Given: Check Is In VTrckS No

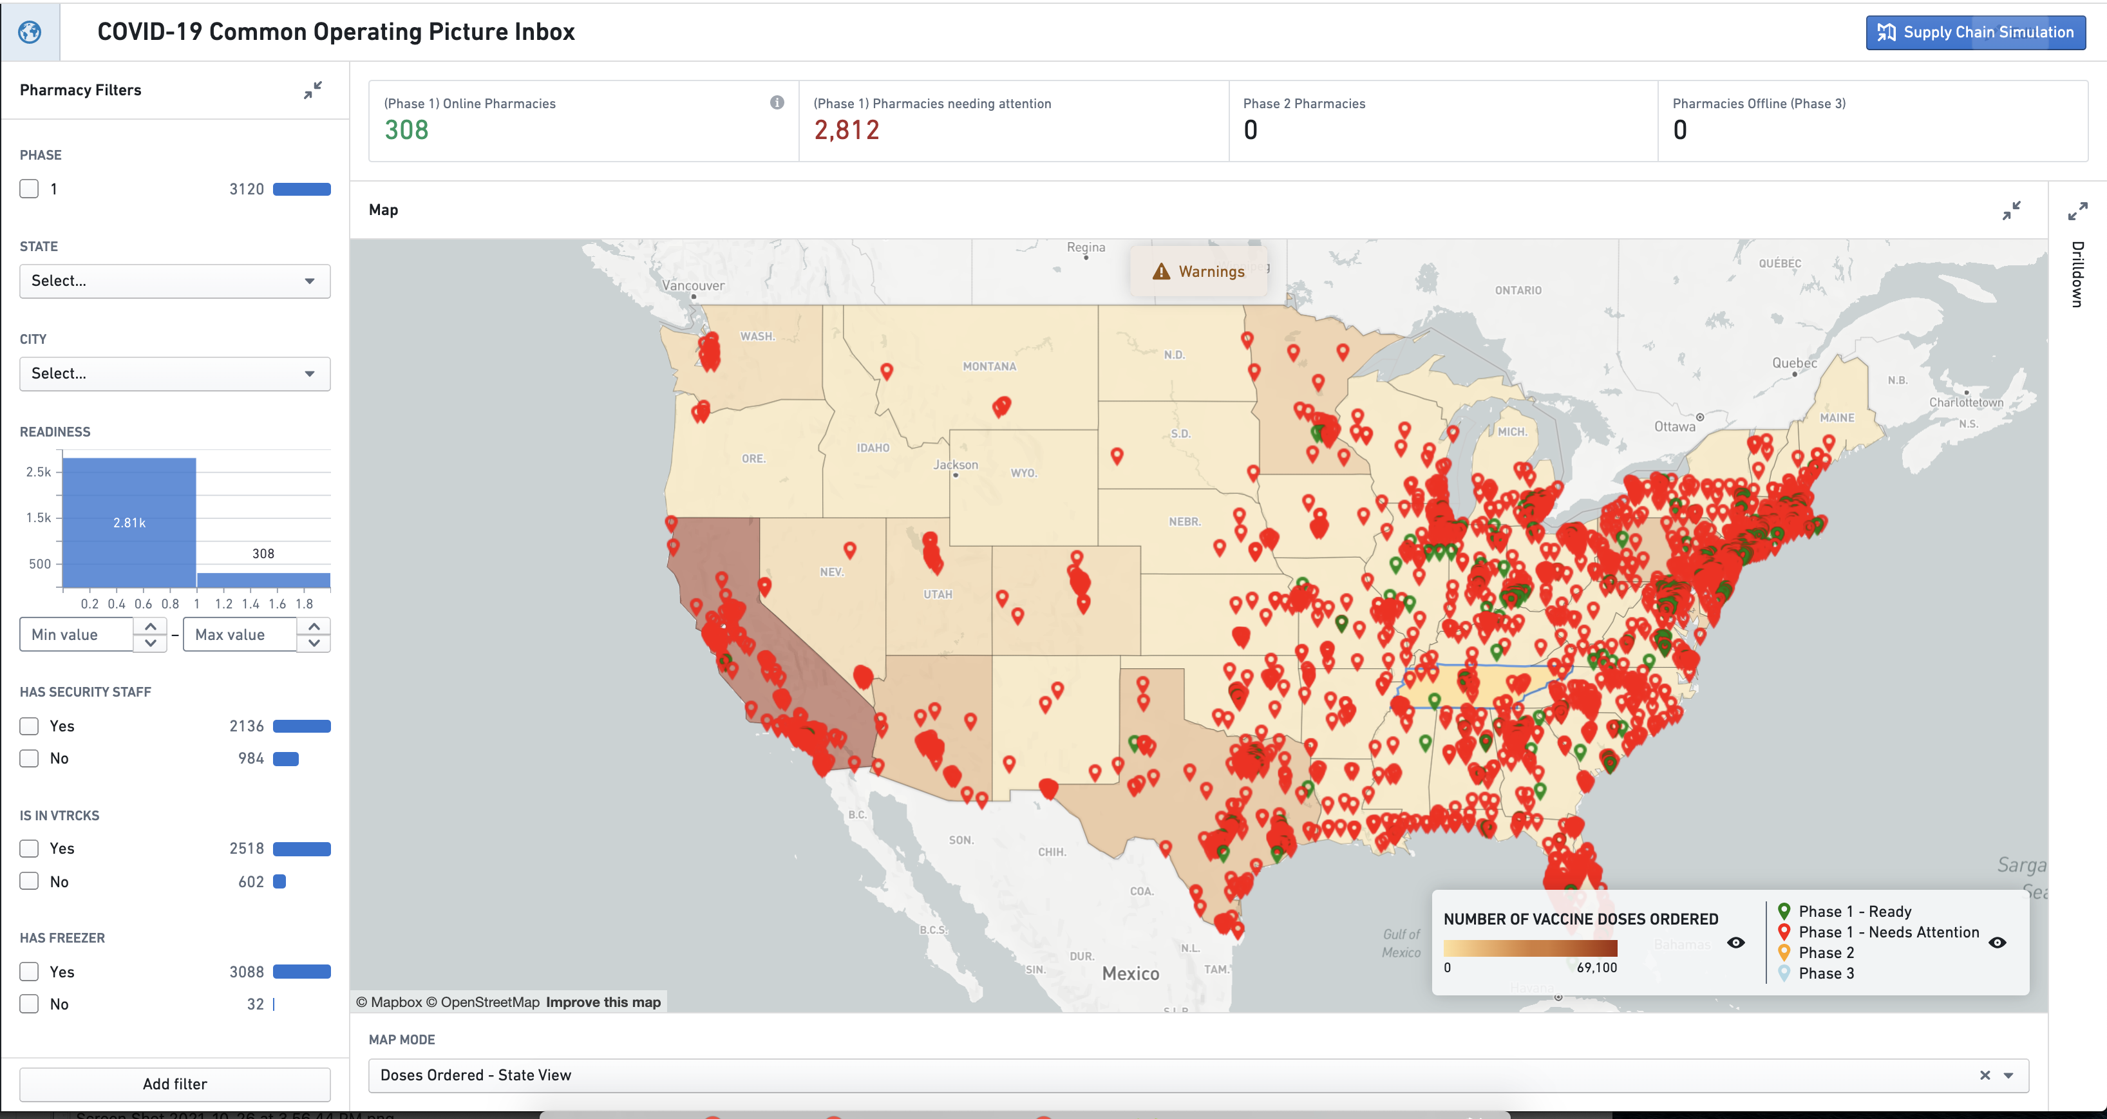Looking at the screenshot, I should coord(30,881).
